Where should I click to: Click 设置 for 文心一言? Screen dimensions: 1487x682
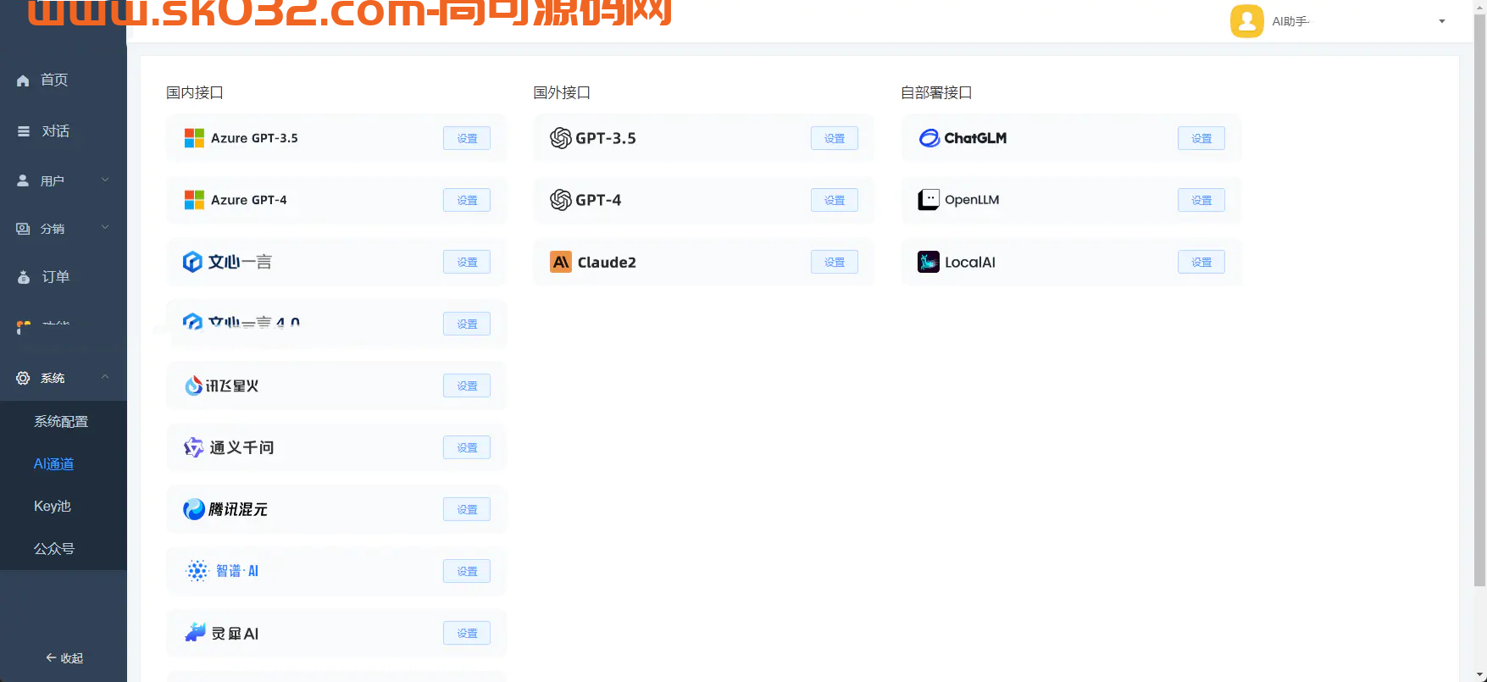coord(467,262)
